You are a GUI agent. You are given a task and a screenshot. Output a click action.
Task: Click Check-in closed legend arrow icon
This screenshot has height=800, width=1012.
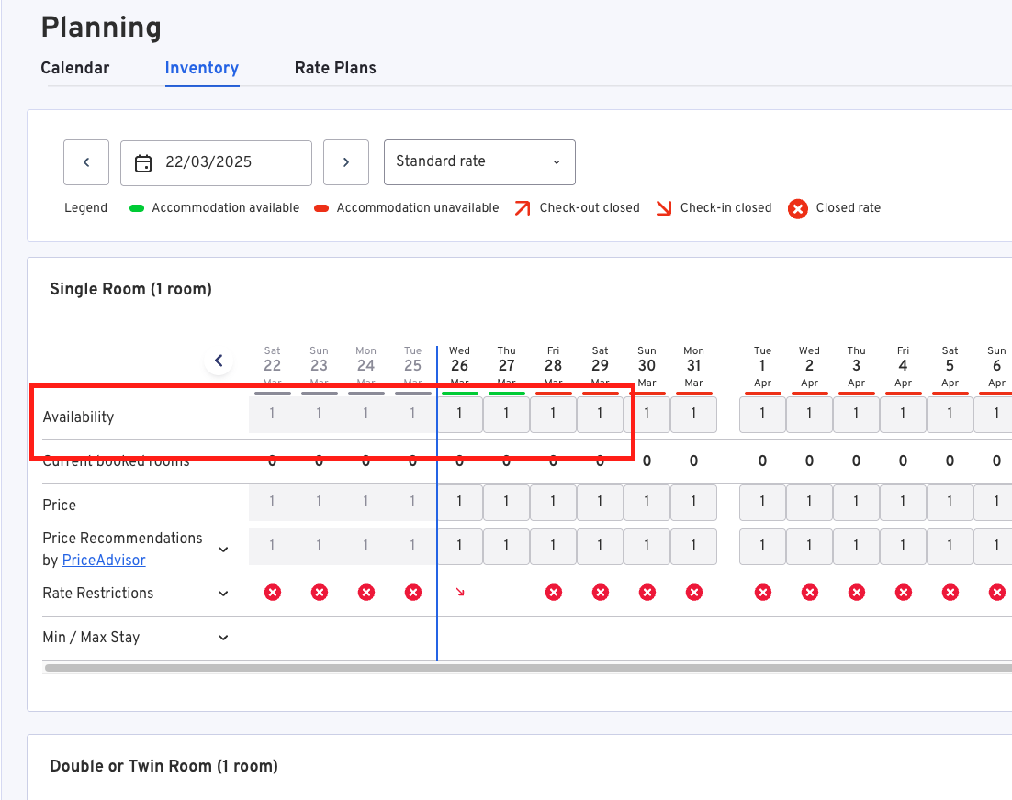point(663,208)
